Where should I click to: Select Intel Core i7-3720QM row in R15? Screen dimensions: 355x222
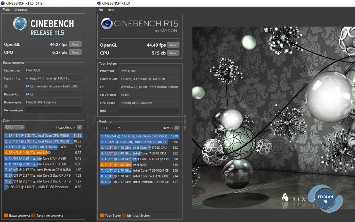tap(140, 159)
